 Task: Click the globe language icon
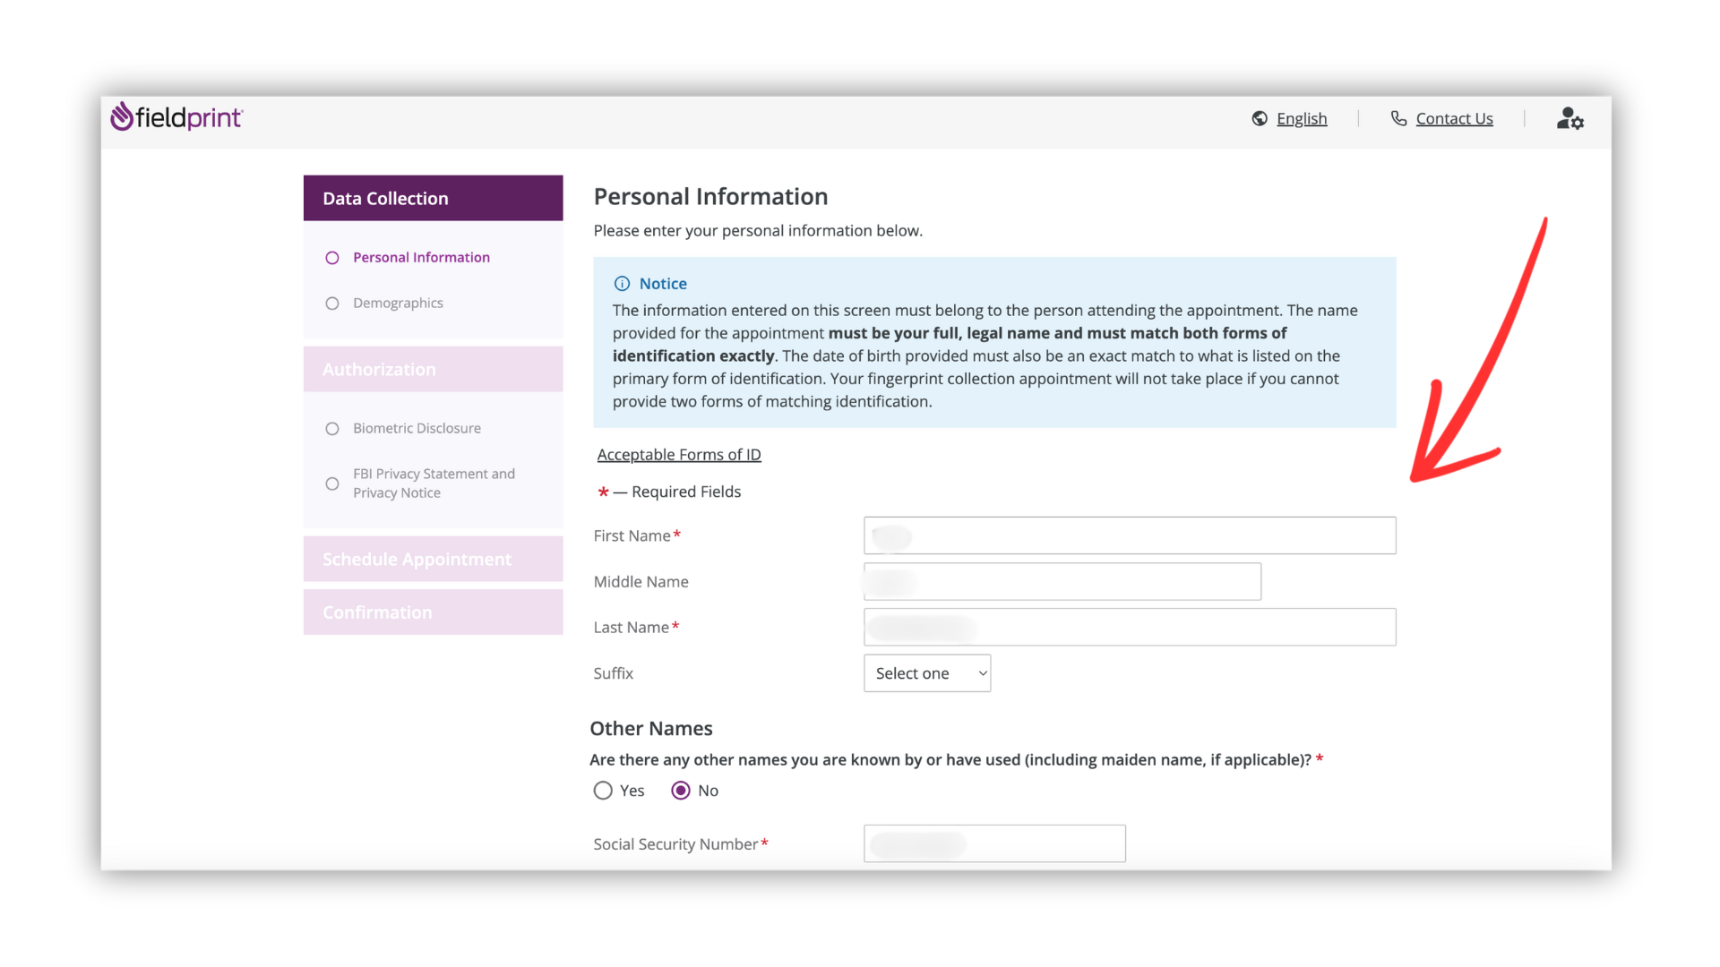(x=1260, y=118)
